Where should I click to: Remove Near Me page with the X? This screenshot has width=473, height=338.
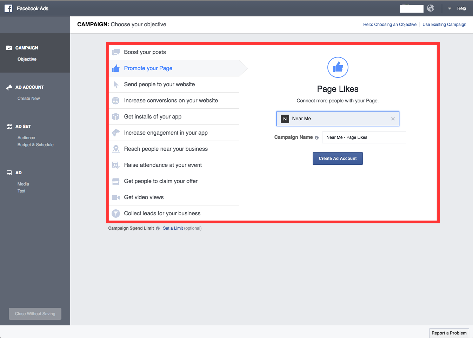click(x=393, y=119)
